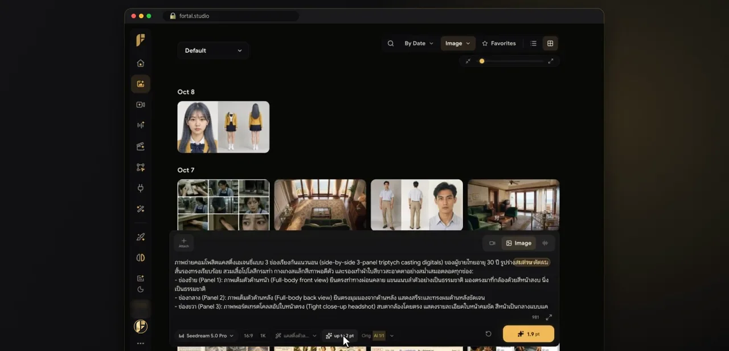Click into the Thai prompt text field

(362, 284)
